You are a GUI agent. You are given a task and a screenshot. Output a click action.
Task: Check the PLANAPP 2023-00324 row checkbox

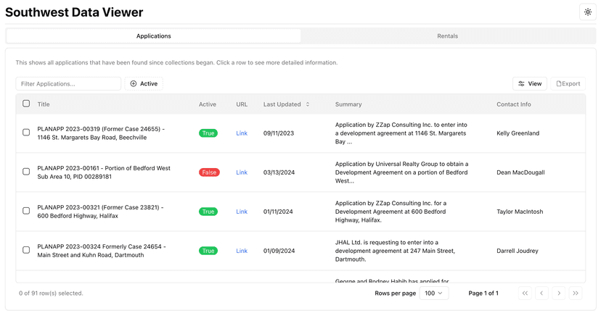click(x=26, y=250)
